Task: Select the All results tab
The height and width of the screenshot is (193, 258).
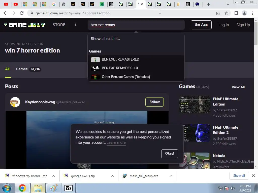Action: coord(7,69)
